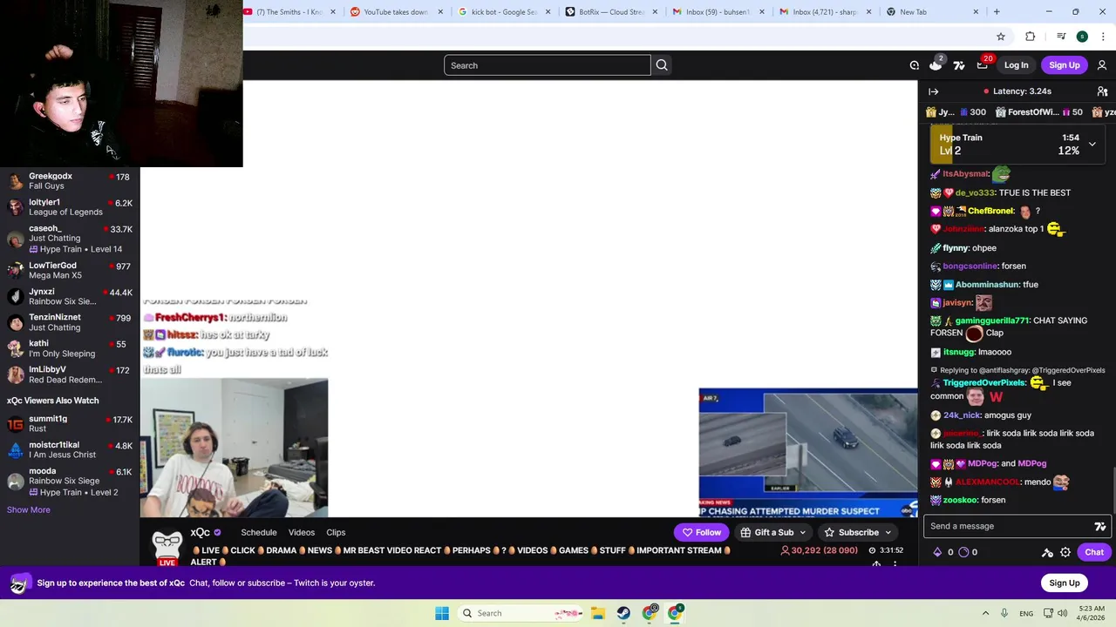Open 7TV emote menu in message box
1116x627 pixels.
(x=1099, y=526)
